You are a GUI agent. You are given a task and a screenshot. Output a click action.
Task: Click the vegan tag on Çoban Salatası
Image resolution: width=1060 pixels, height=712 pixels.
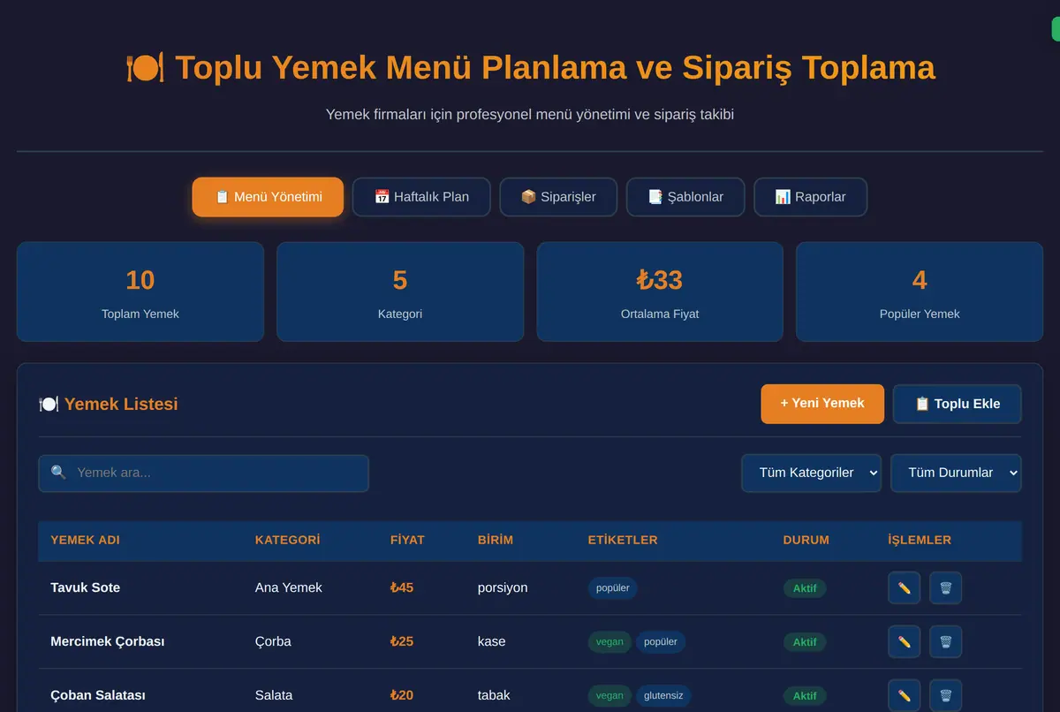(609, 696)
